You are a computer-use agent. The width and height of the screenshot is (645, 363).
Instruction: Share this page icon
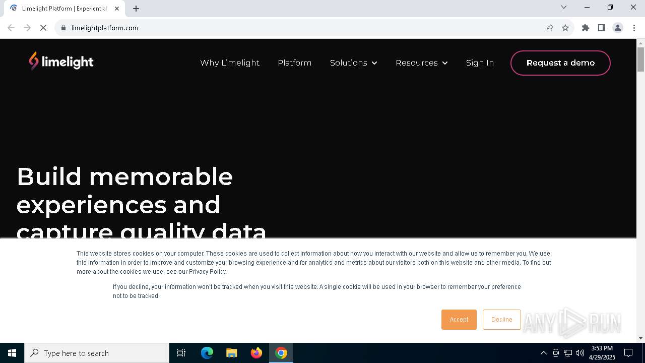(x=549, y=28)
